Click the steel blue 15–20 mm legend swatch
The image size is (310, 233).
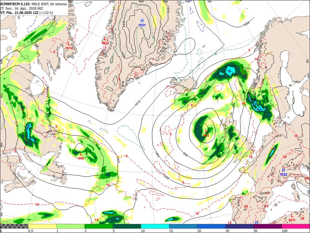pyautogui.click(x=183, y=226)
